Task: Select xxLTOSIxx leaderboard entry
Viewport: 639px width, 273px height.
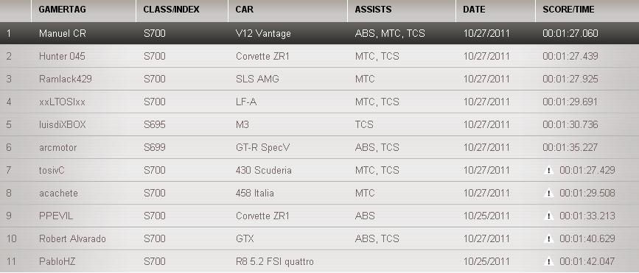Action: point(320,102)
